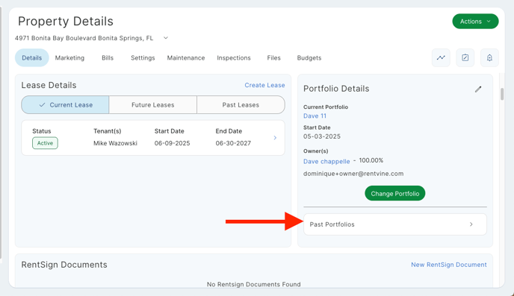Switch to the Budgets tab
This screenshot has width=514, height=296.
pyautogui.click(x=309, y=58)
